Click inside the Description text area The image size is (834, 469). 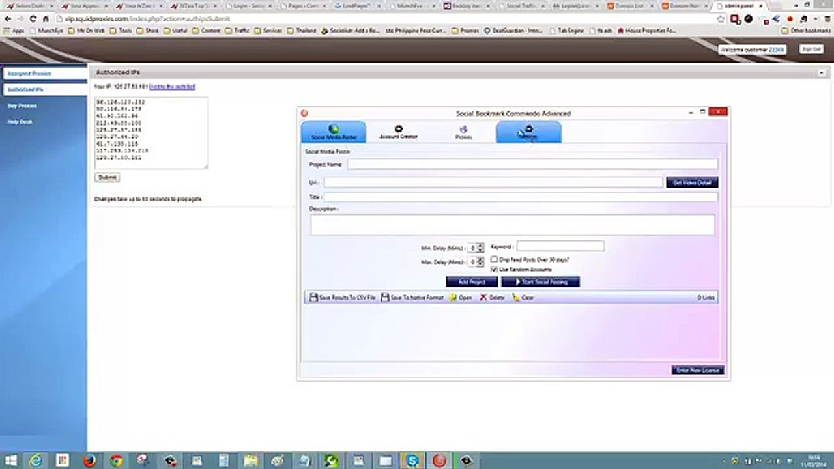click(513, 225)
